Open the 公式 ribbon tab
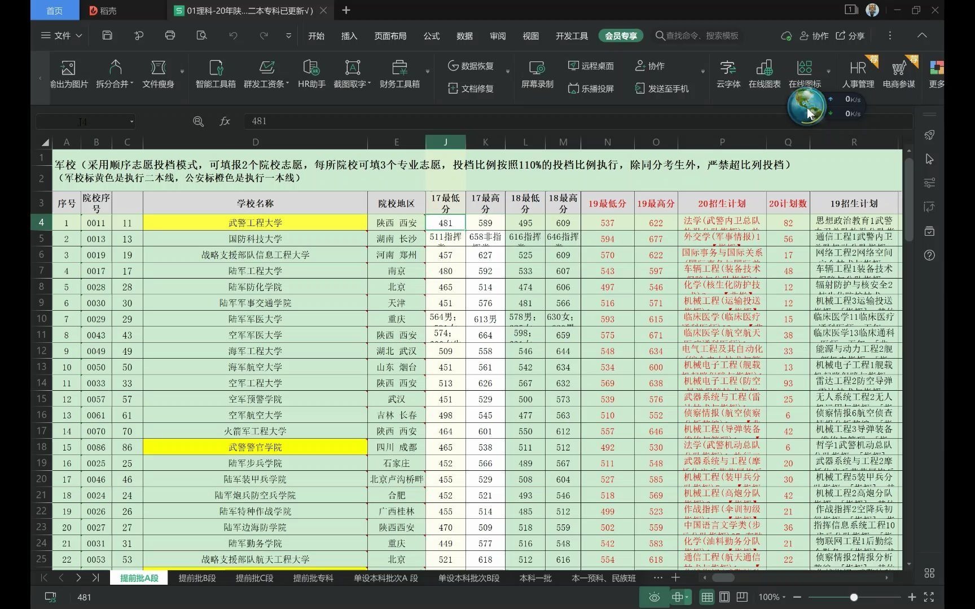The width and height of the screenshot is (975, 609). (x=432, y=36)
